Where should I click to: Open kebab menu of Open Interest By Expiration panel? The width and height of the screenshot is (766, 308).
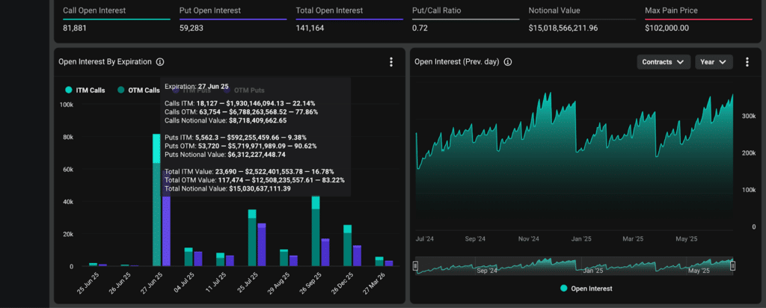click(x=390, y=62)
